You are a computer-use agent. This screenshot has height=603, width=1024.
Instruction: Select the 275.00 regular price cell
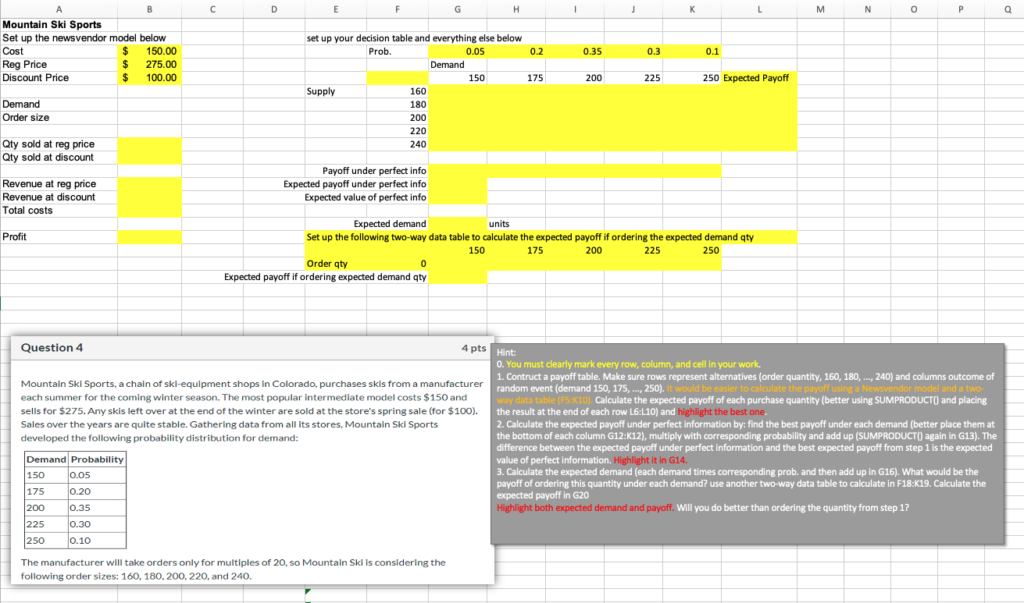tap(149, 65)
